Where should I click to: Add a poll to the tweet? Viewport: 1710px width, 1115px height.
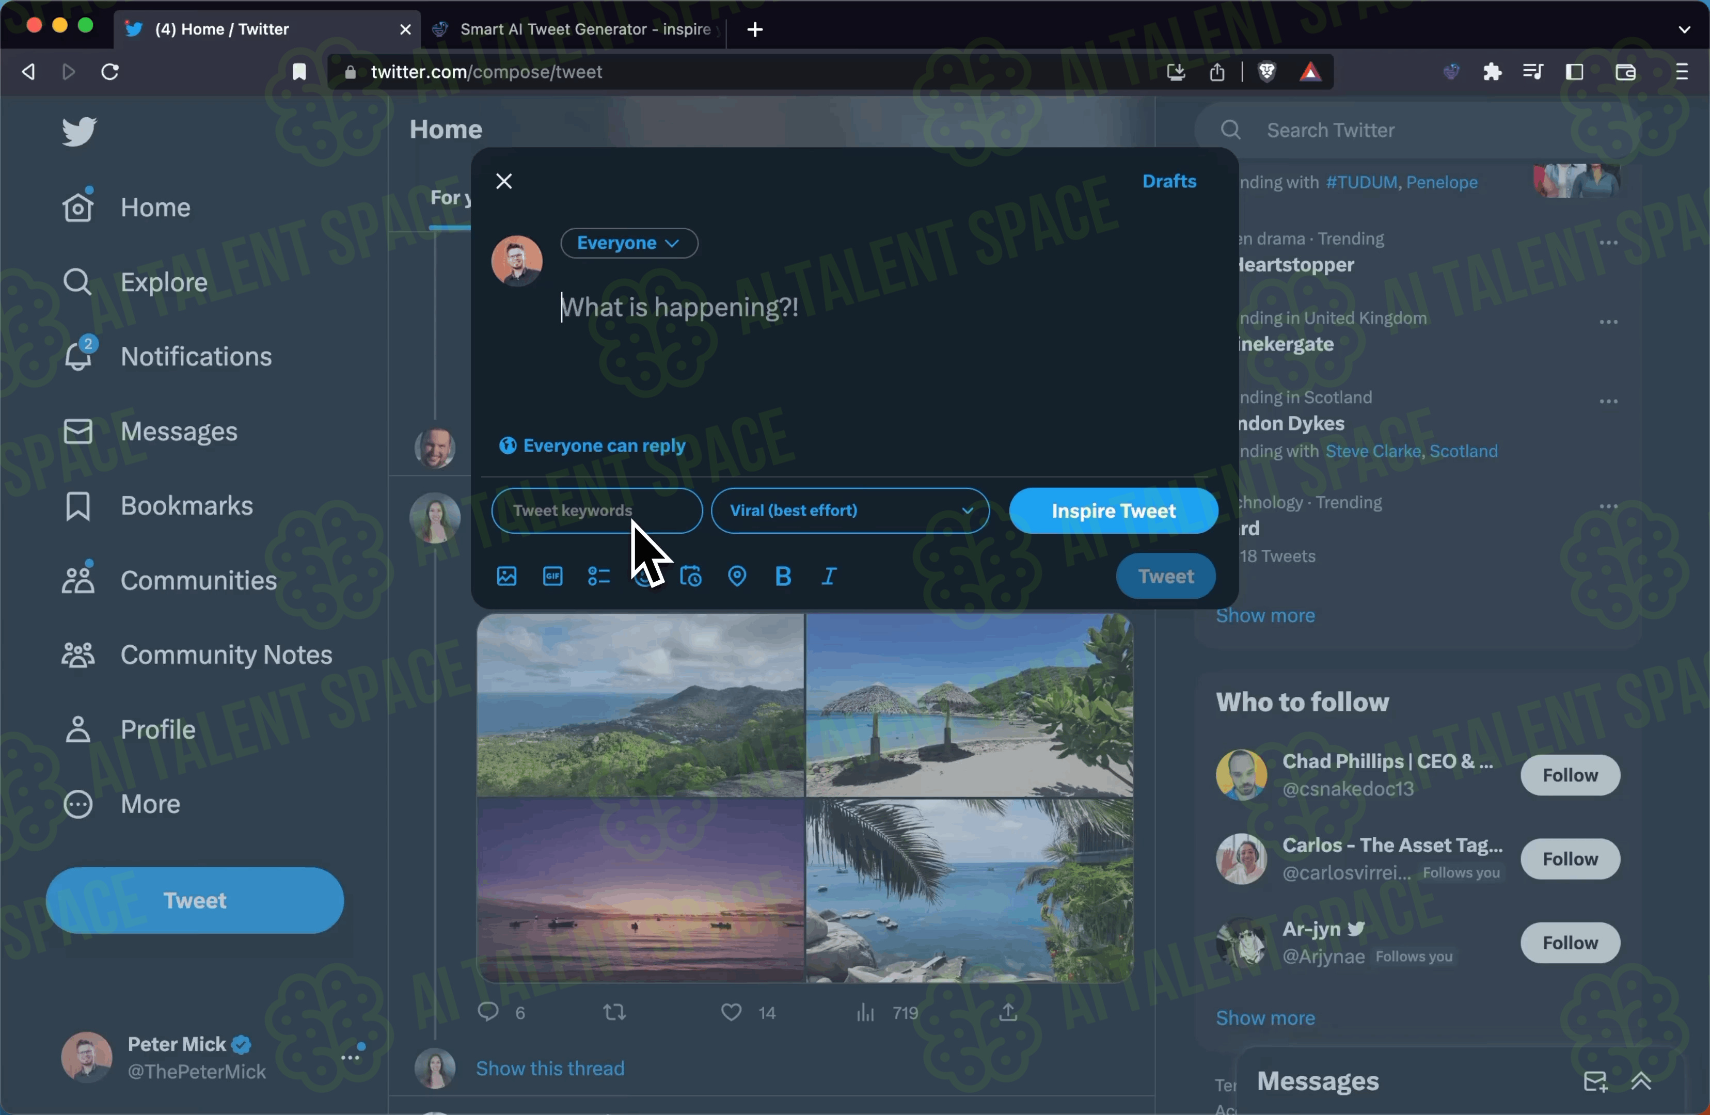click(598, 576)
